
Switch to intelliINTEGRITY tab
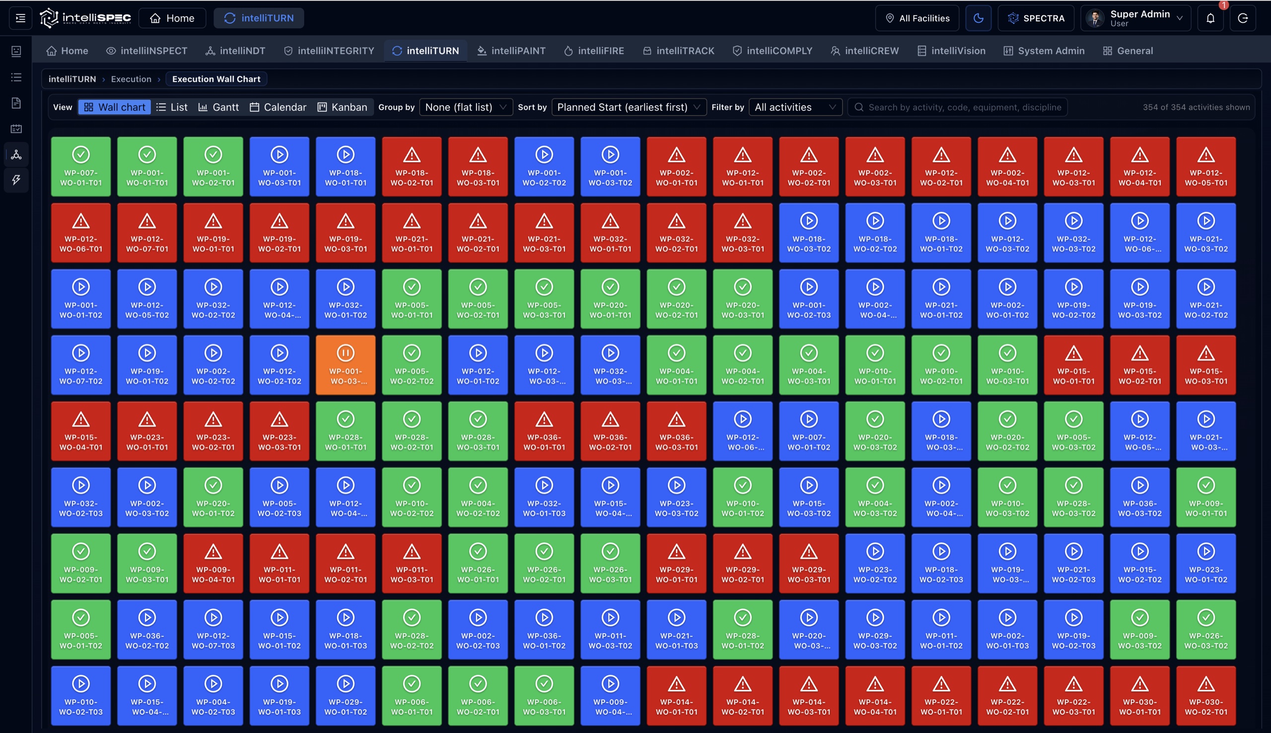pos(329,51)
